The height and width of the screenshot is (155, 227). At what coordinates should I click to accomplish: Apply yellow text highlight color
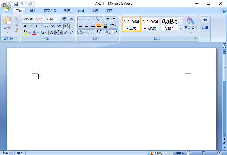point(25,33)
